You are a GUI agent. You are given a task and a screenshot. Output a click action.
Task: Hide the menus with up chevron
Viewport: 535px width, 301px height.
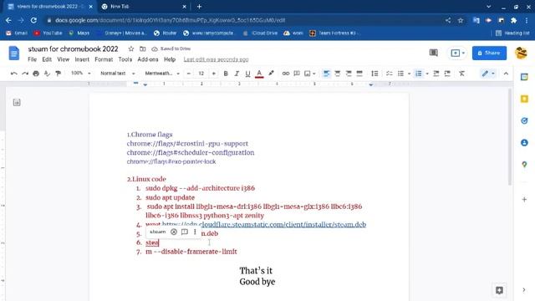click(506, 74)
